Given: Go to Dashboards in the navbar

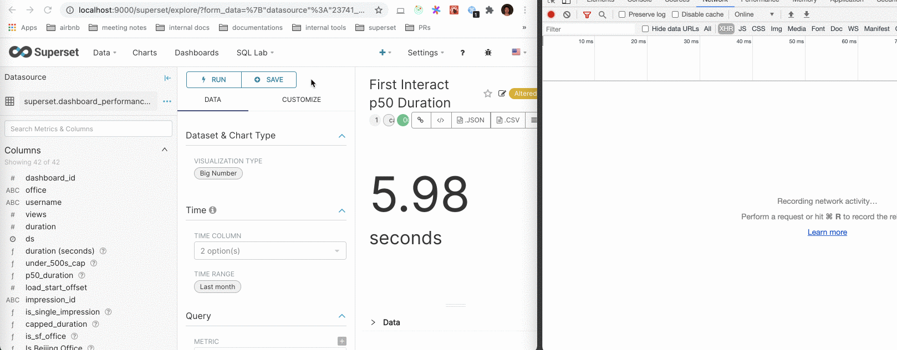Looking at the screenshot, I should tap(197, 53).
